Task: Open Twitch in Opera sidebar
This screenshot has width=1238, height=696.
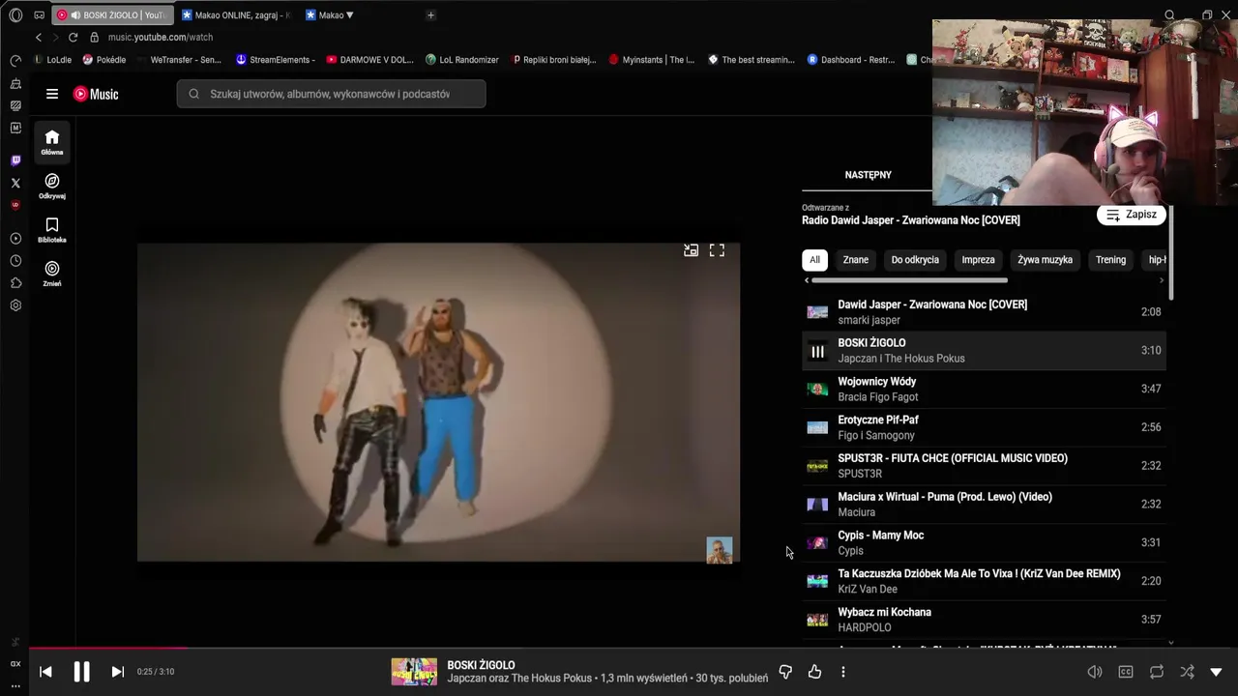Action: pos(15,160)
